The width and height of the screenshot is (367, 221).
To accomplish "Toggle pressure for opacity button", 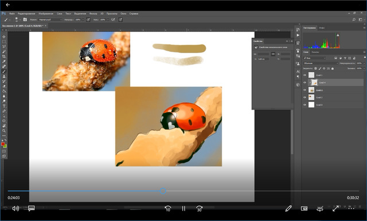I will (x=88, y=19).
